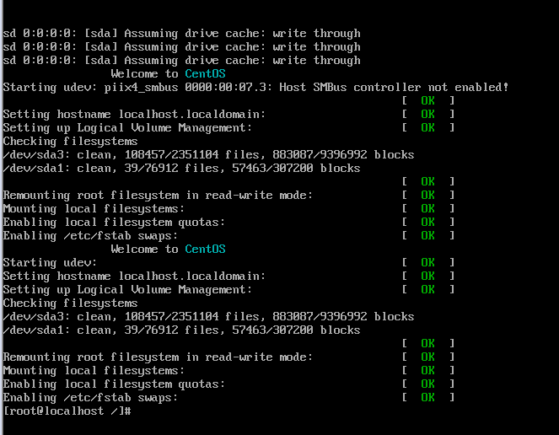This screenshot has height=435, width=559.
Task: Click 'Setting hostname localhost.localdomain:' just below the bare 'Starting udev:' row
Action: point(134,276)
